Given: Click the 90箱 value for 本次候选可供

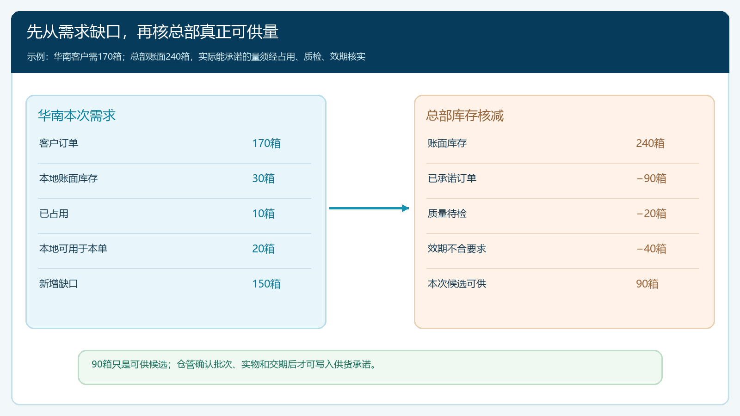Looking at the screenshot, I should tap(647, 284).
